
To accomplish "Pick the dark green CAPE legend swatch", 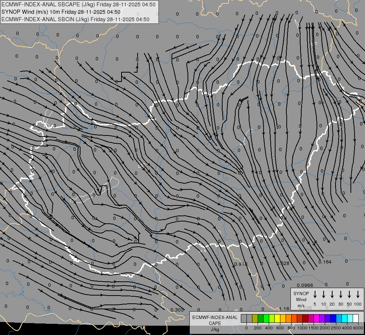I will pos(261,318).
